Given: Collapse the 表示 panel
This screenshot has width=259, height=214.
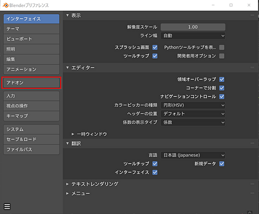Looking at the screenshot, I should pyautogui.click(x=68, y=15).
